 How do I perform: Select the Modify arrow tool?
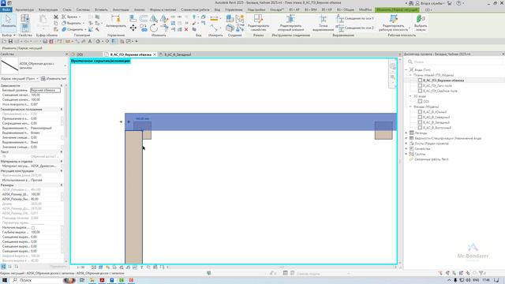(9, 21)
